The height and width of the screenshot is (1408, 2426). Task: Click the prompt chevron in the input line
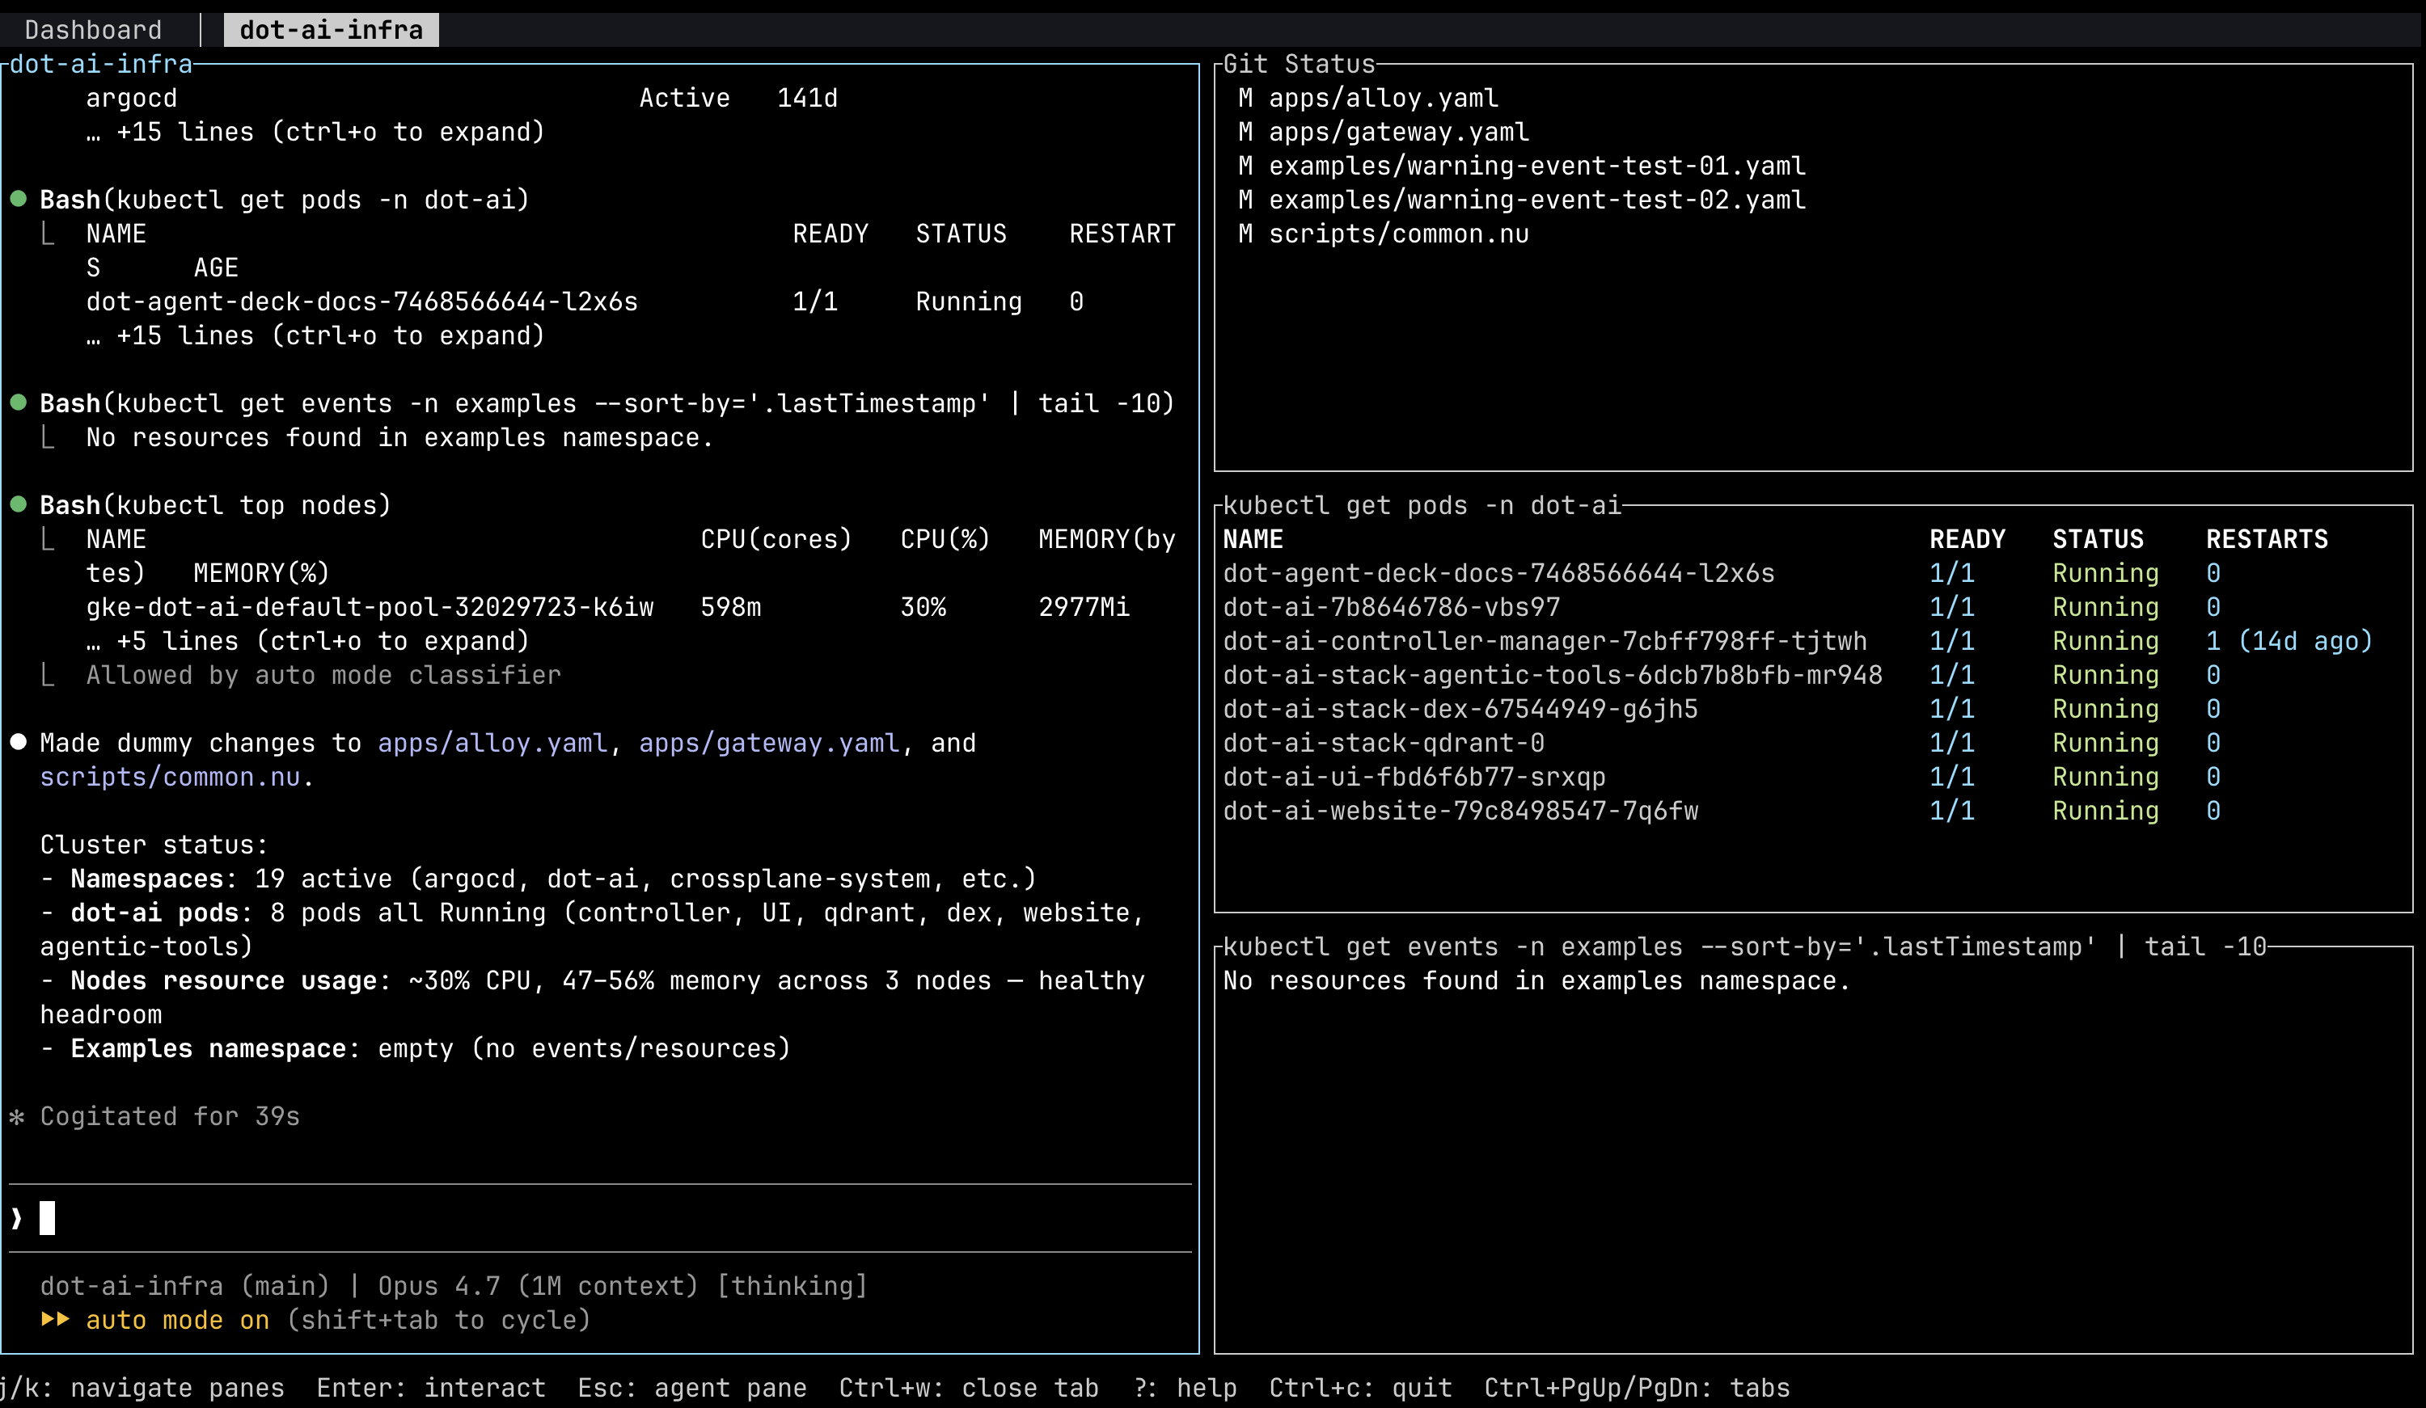click(16, 1218)
